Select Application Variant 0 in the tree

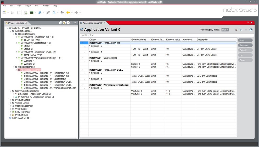click(x=31, y=70)
